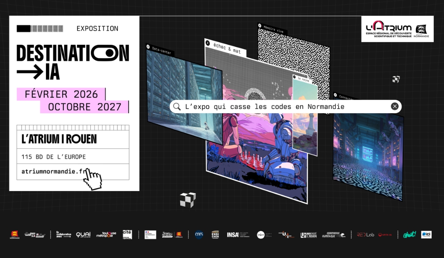The image size is (444, 258).
Task: Click the L'ATRIUM I ROUEN address heading
Action: coord(59,139)
